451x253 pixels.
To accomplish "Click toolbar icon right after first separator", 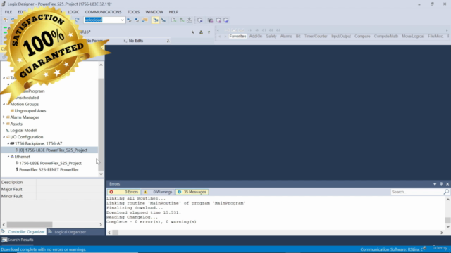I will 200,20.
